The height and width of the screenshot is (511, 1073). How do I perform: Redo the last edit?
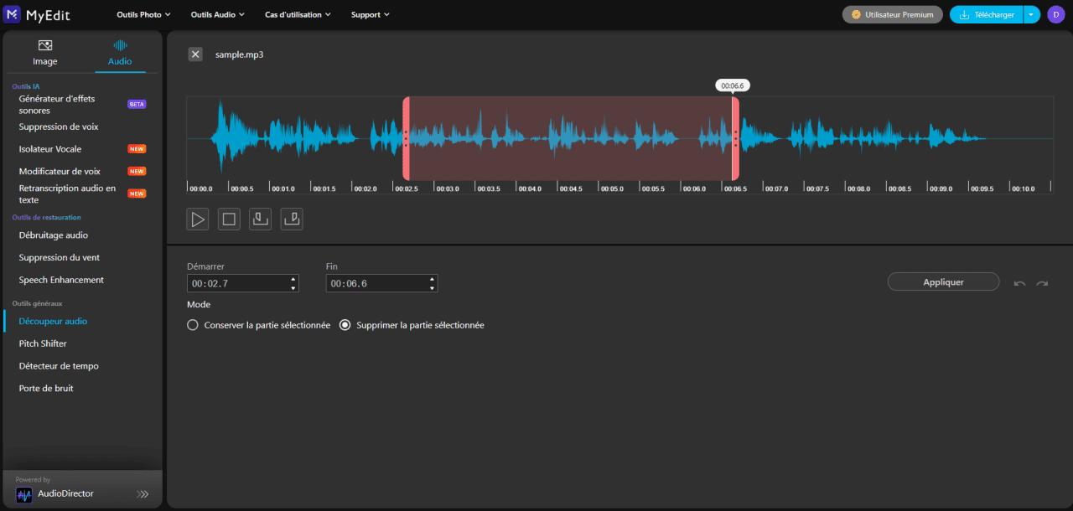(1042, 283)
